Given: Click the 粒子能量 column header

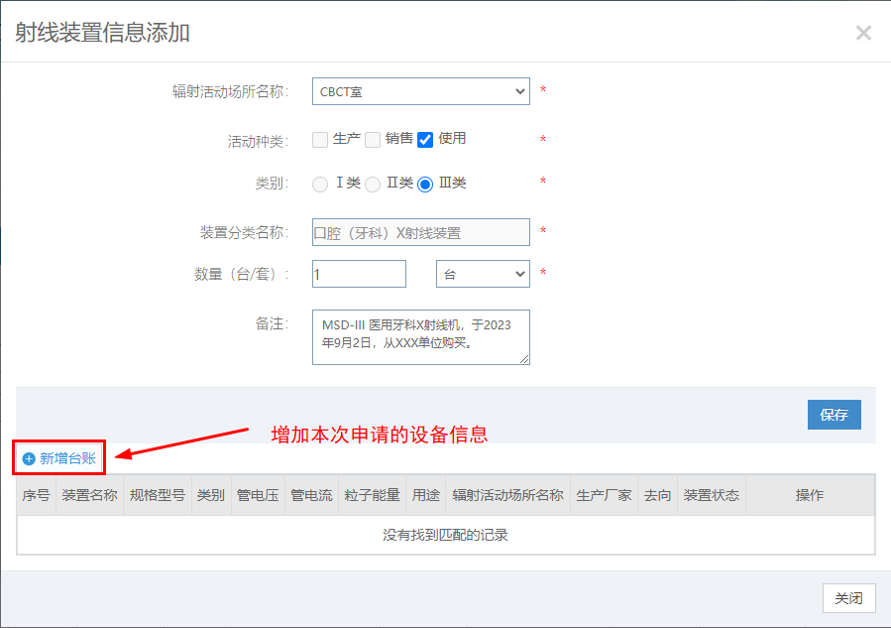Looking at the screenshot, I should pos(373,495).
